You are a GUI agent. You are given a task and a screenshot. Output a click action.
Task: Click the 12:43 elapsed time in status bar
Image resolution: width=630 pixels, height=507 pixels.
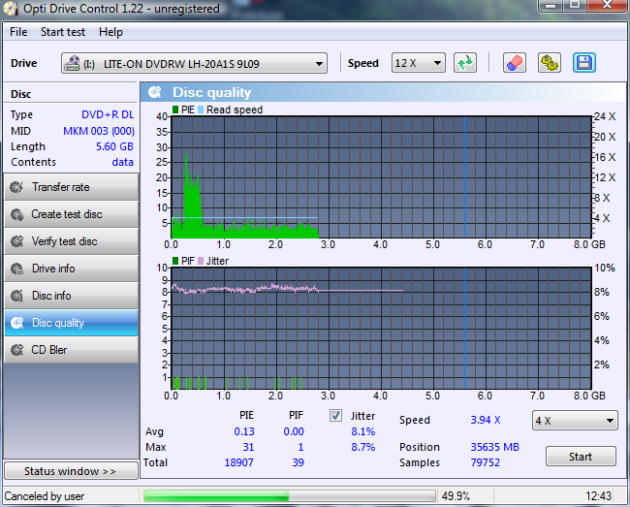tap(598, 496)
